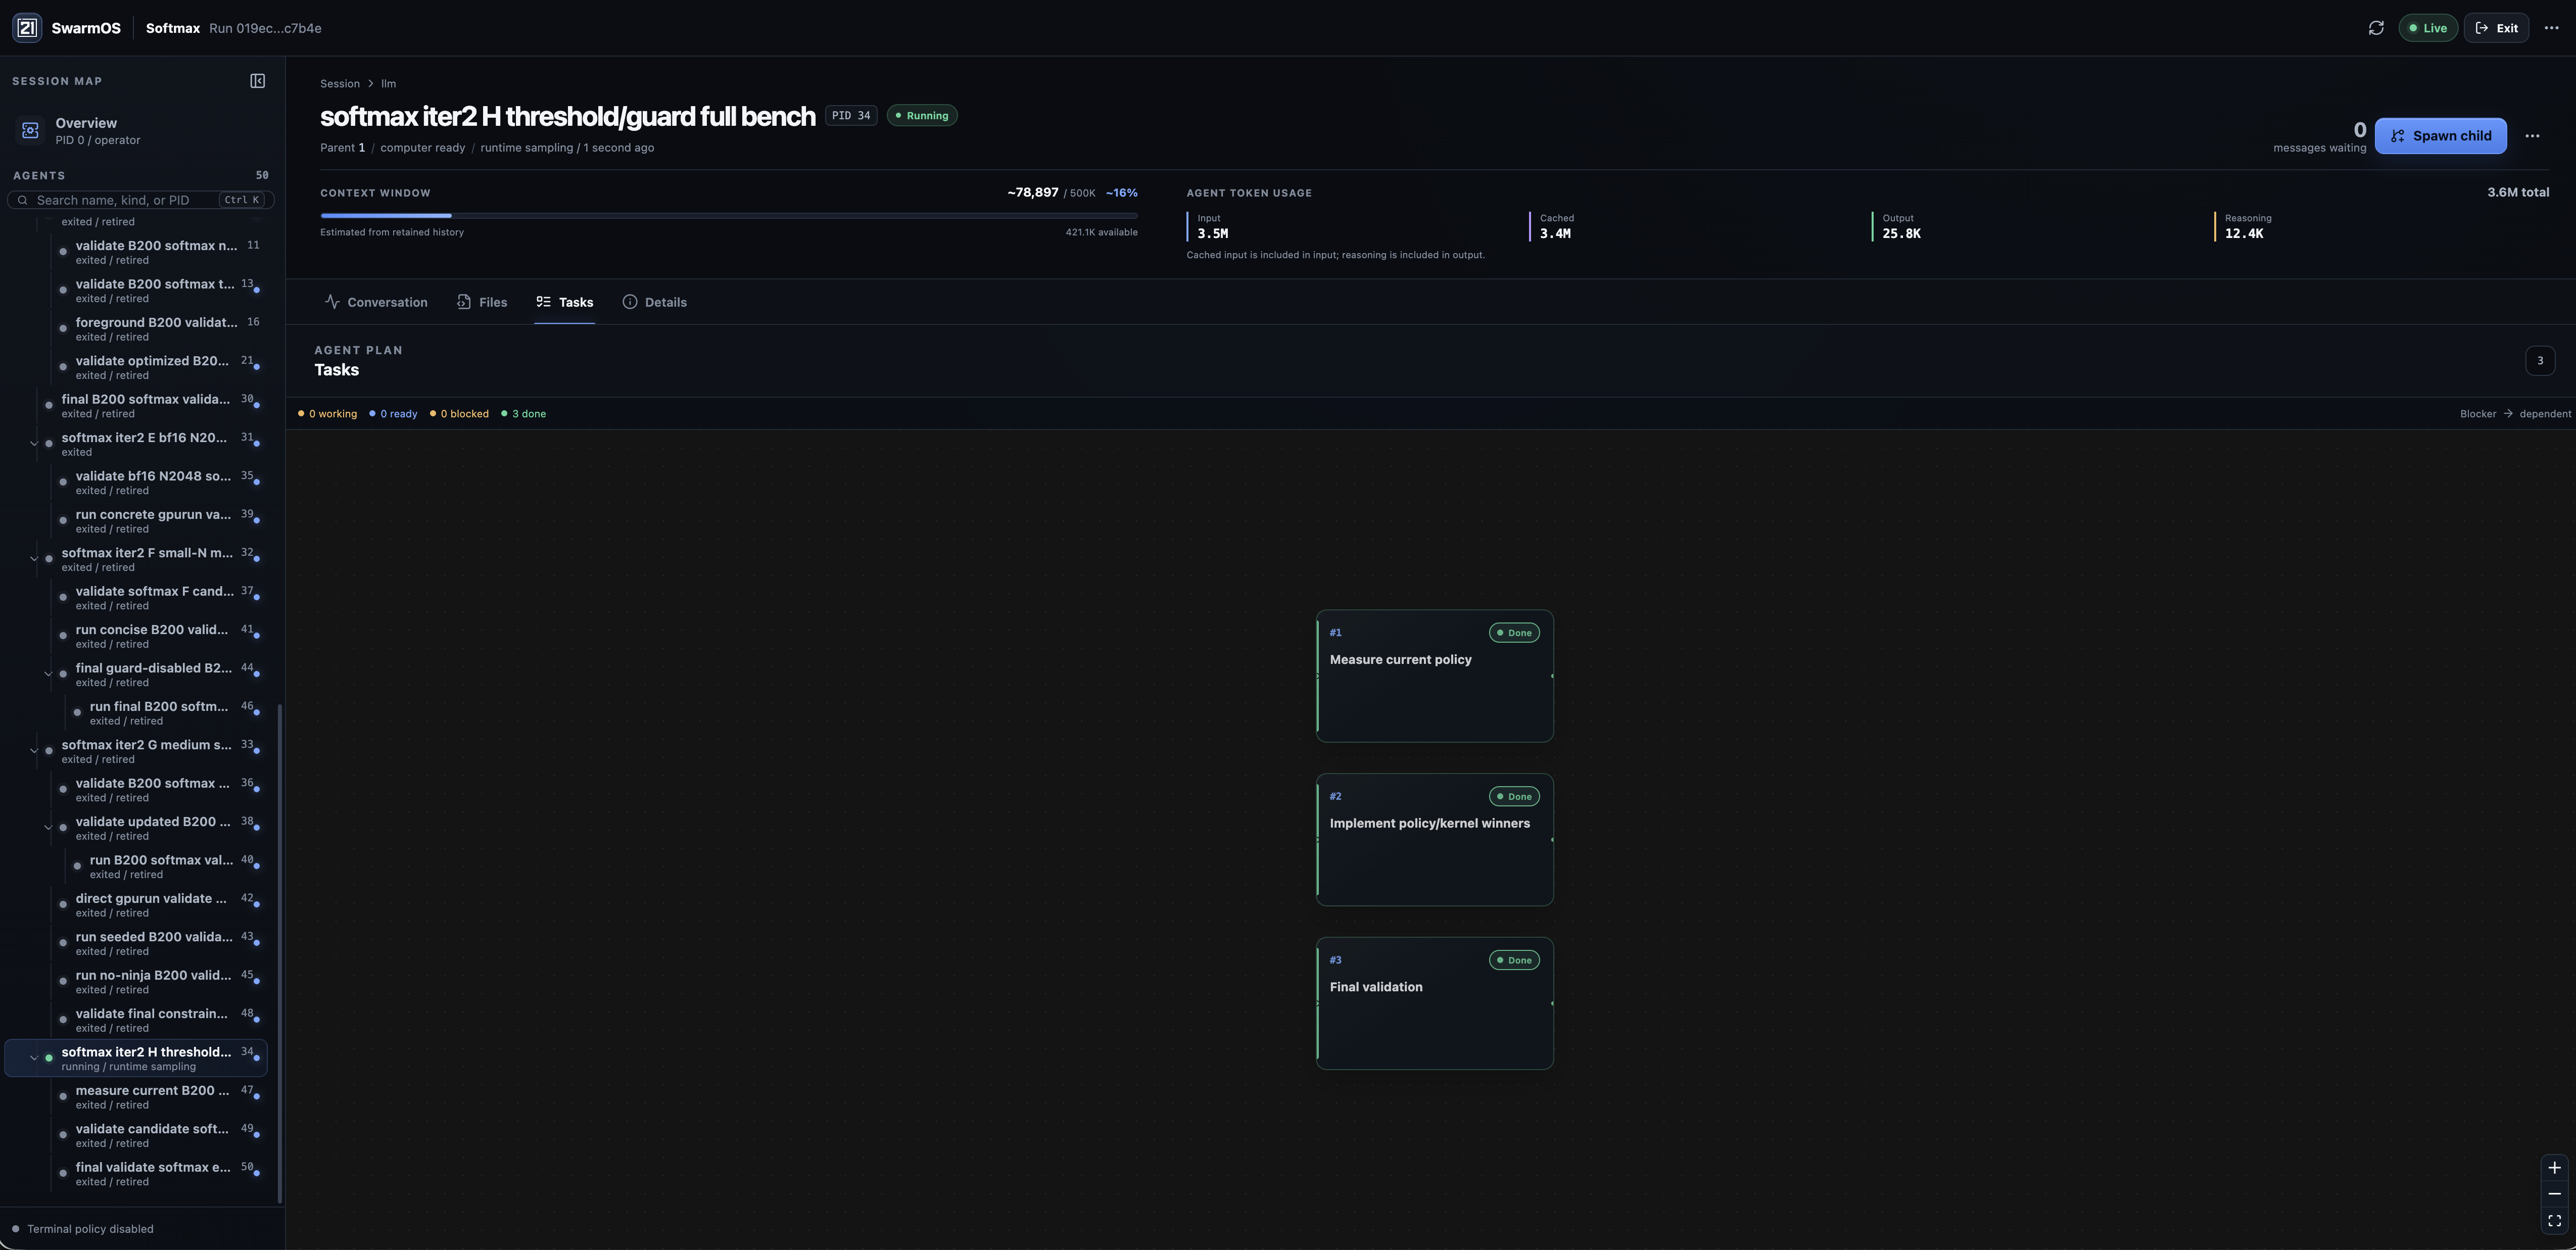Click Parent 1 link
2576x1250 pixels.
[x=342, y=148]
